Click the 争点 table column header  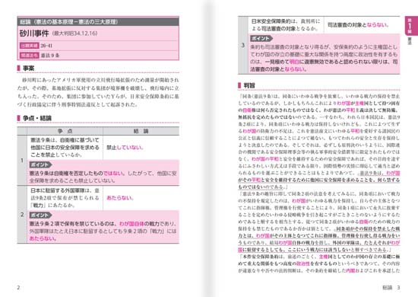click(x=65, y=131)
